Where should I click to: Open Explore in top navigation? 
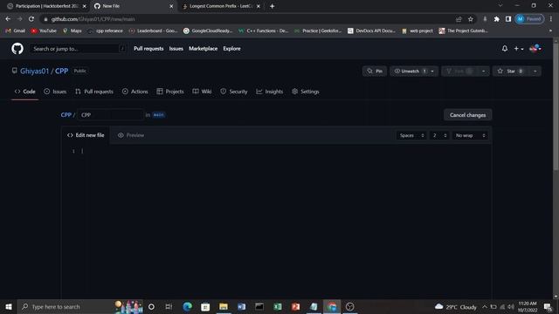click(231, 49)
